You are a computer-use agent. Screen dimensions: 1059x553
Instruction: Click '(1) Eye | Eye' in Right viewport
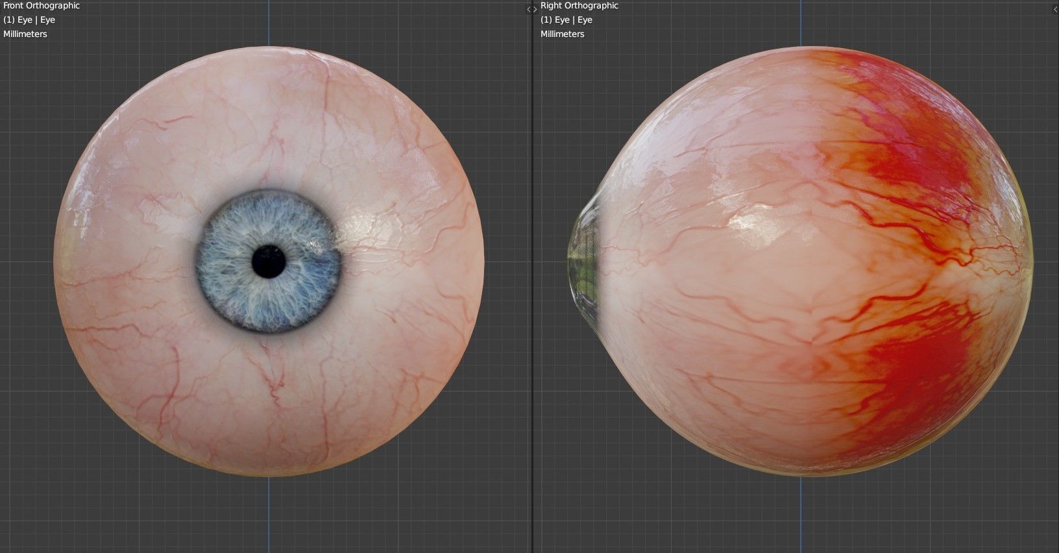566,19
